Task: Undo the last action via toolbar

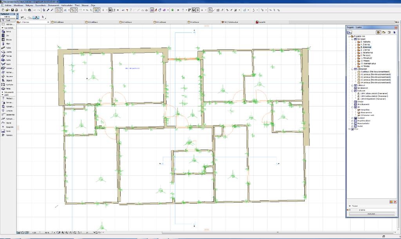Action: point(34,10)
